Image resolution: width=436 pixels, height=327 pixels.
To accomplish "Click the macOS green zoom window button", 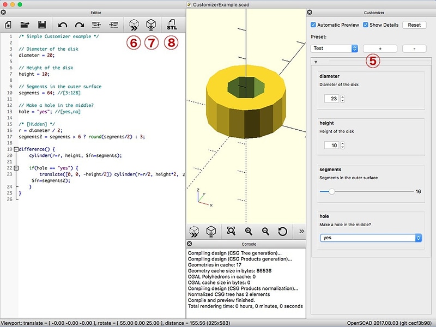I will pos(20,4).
